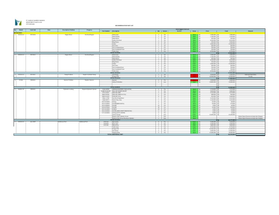This screenshot has width=279, height=215.
Task: Select the Code Unit column header
Action: tap(33, 30)
